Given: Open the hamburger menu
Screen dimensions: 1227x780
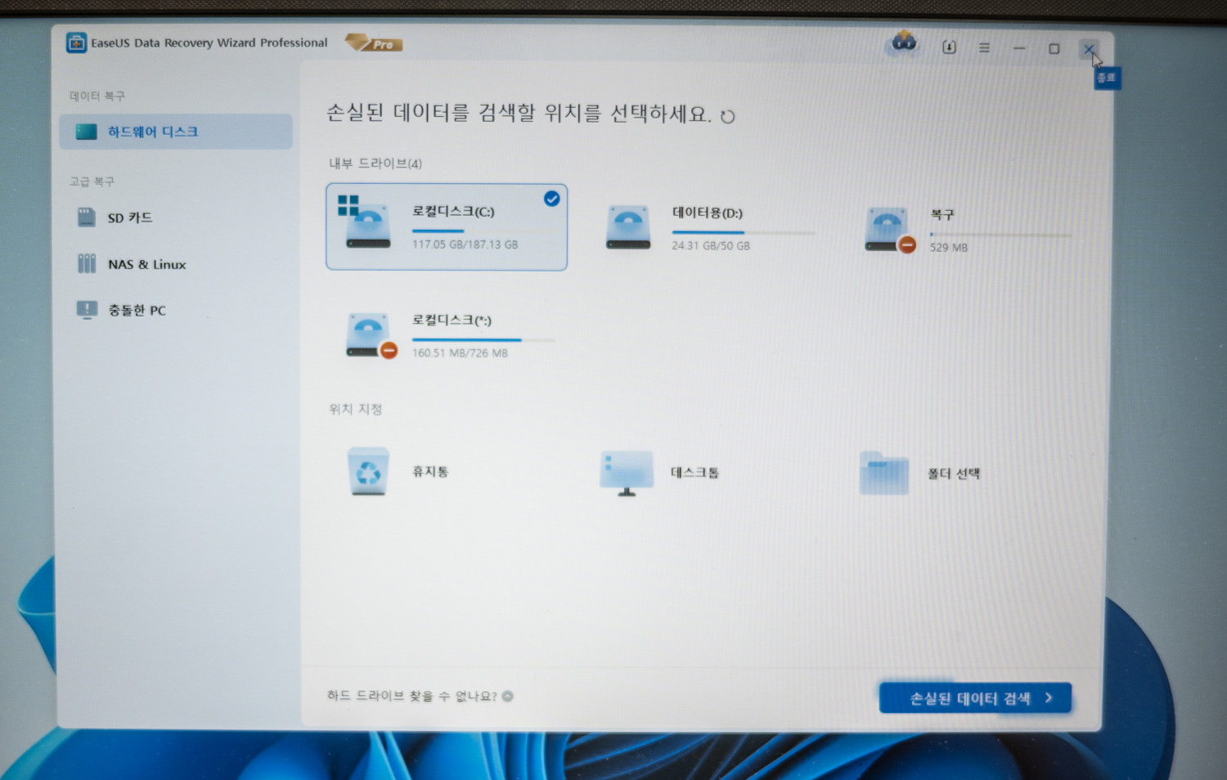Looking at the screenshot, I should click(984, 48).
